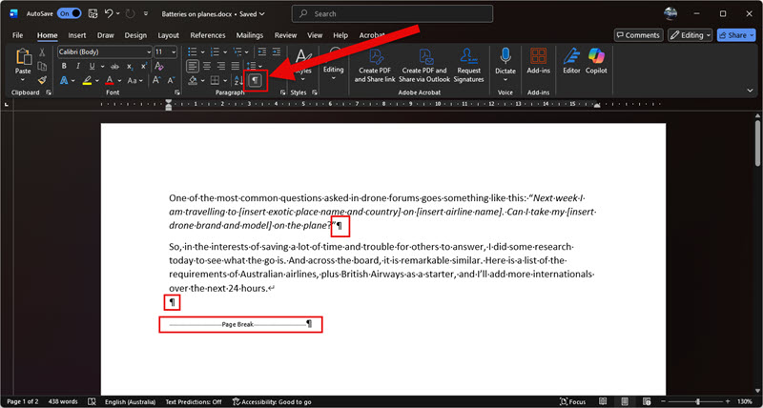The height and width of the screenshot is (408, 763).
Task: Select the Format Painter brush
Action: [x=42, y=80]
